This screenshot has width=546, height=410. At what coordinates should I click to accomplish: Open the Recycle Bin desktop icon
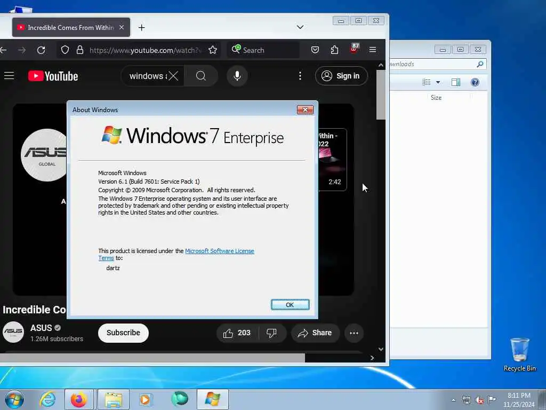519,354
